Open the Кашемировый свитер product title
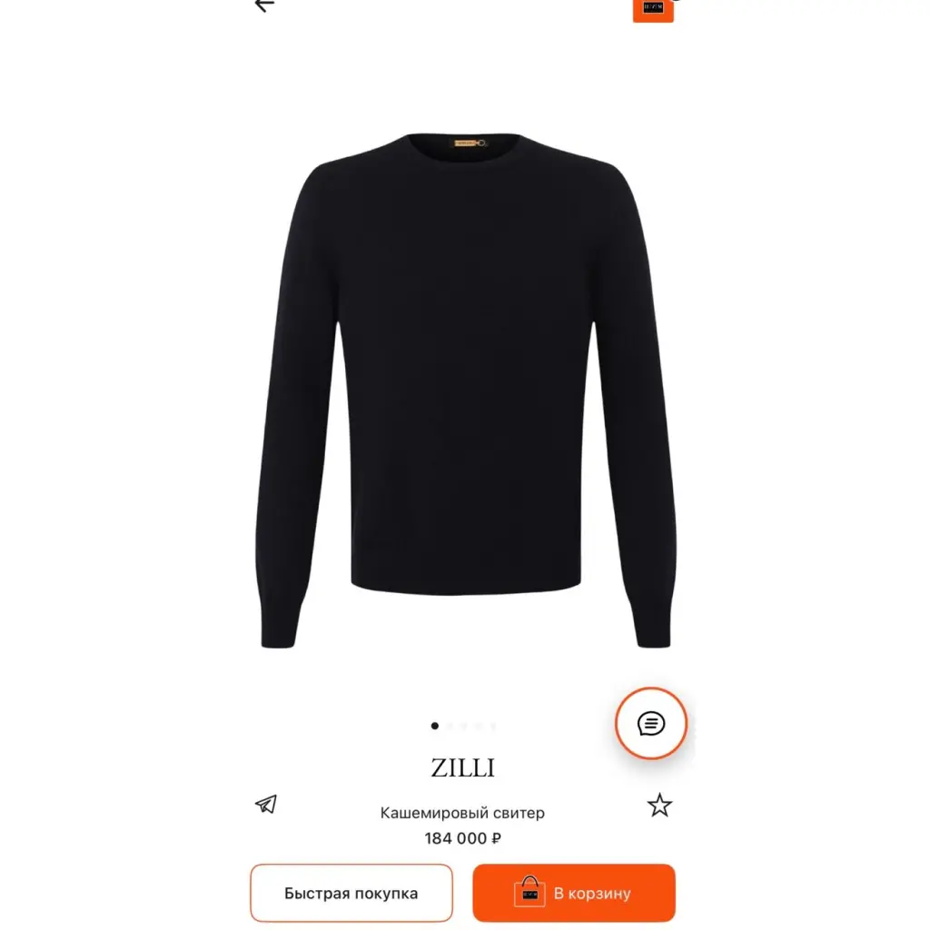930x930 pixels. (462, 813)
